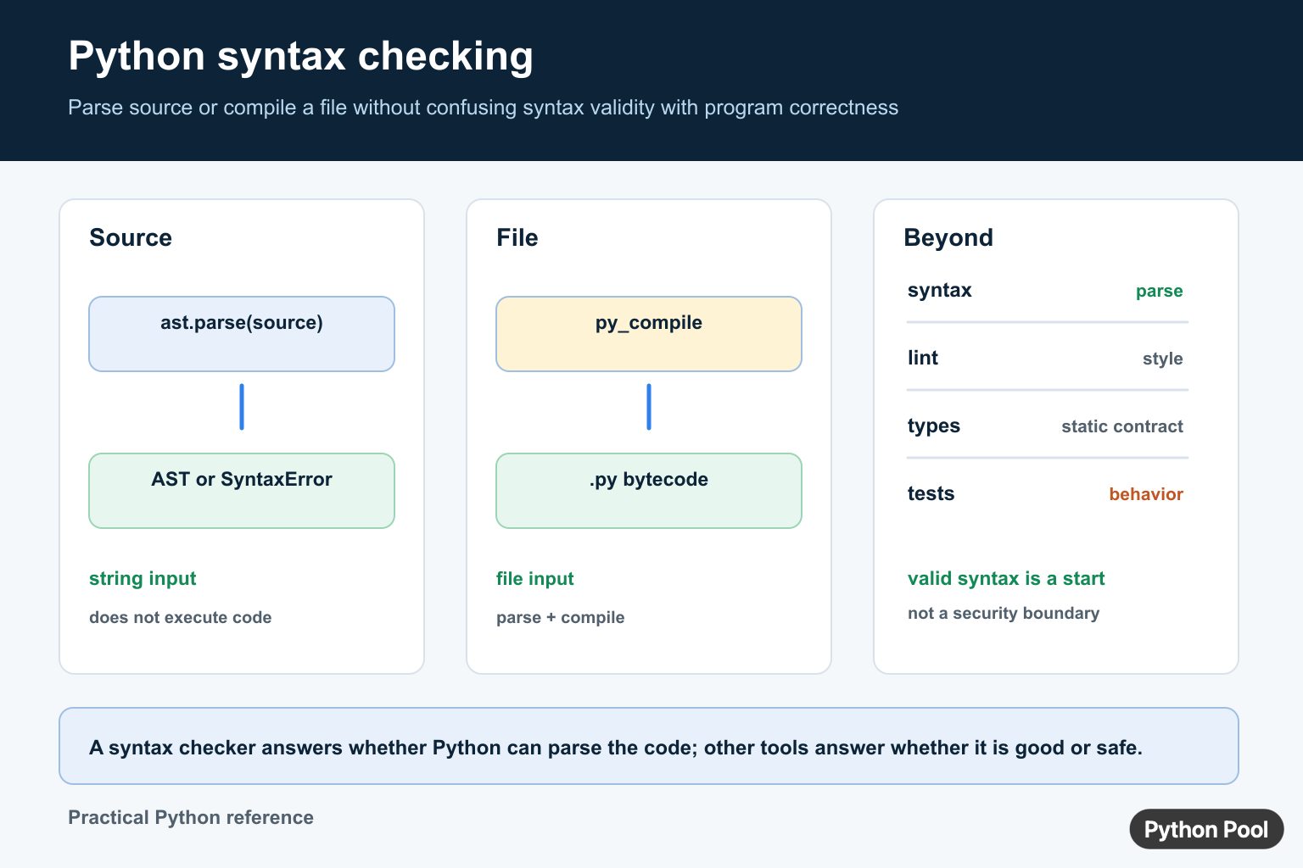This screenshot has width=1303, height=868.
Task: Click the 'types' row label
Action: [x=934, y=426]
